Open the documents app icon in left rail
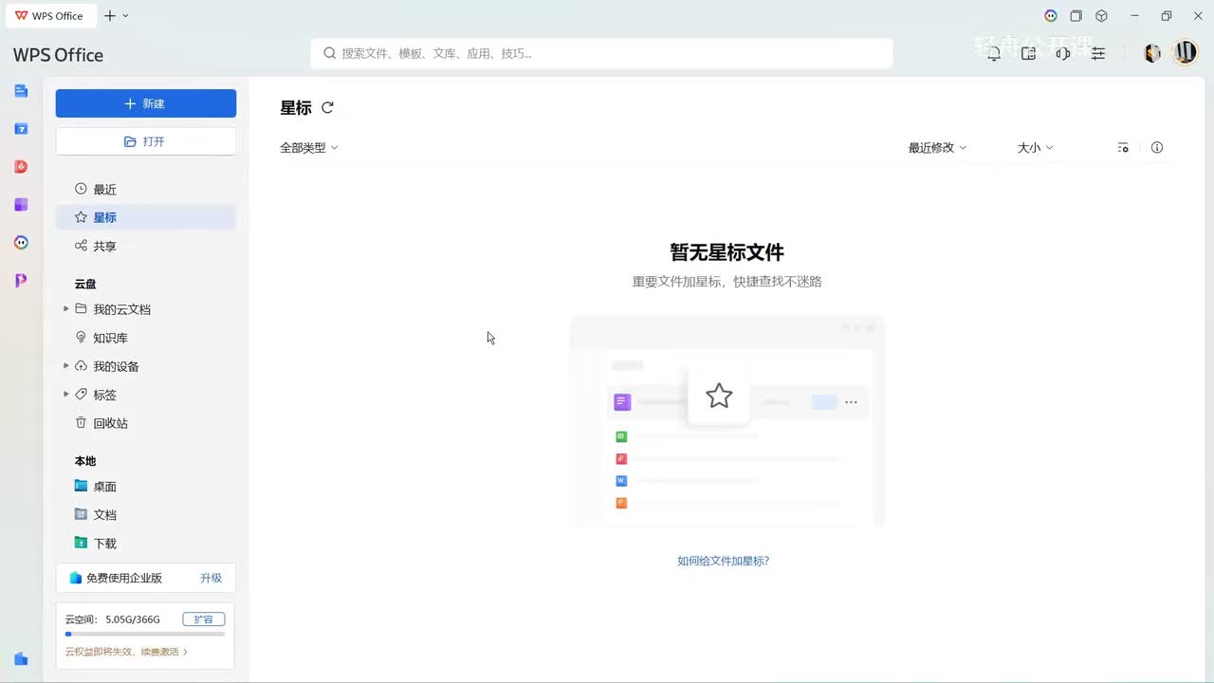1214x683 pixels. 21,91
